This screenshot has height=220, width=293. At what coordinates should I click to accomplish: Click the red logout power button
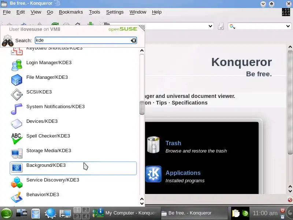(282, 210)
